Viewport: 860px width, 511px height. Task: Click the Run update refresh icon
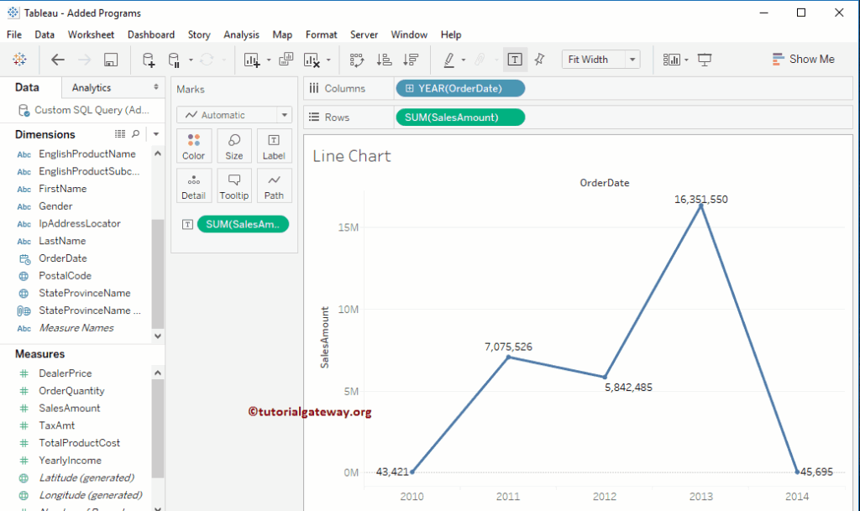207,59
